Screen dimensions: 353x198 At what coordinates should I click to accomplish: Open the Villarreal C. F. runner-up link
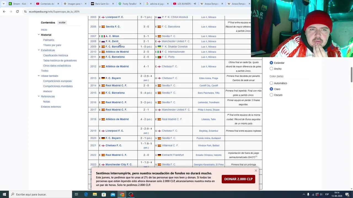(170, 145)
